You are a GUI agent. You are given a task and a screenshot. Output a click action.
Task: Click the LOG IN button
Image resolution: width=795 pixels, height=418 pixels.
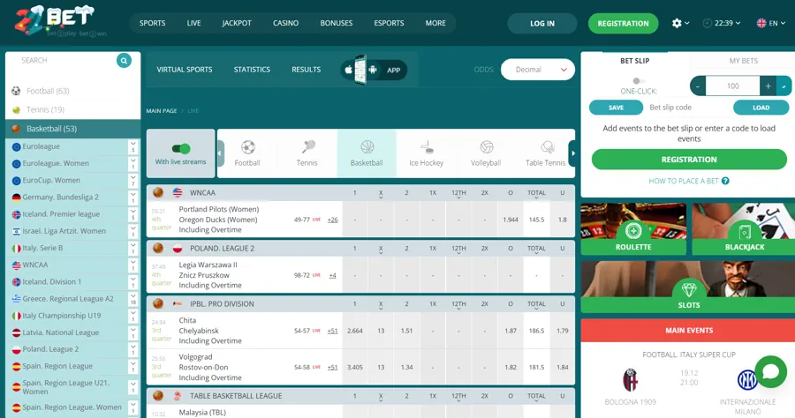point(542,23)
